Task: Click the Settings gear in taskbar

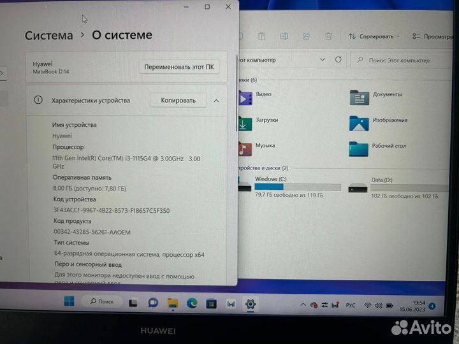Action: click(251, 305)
